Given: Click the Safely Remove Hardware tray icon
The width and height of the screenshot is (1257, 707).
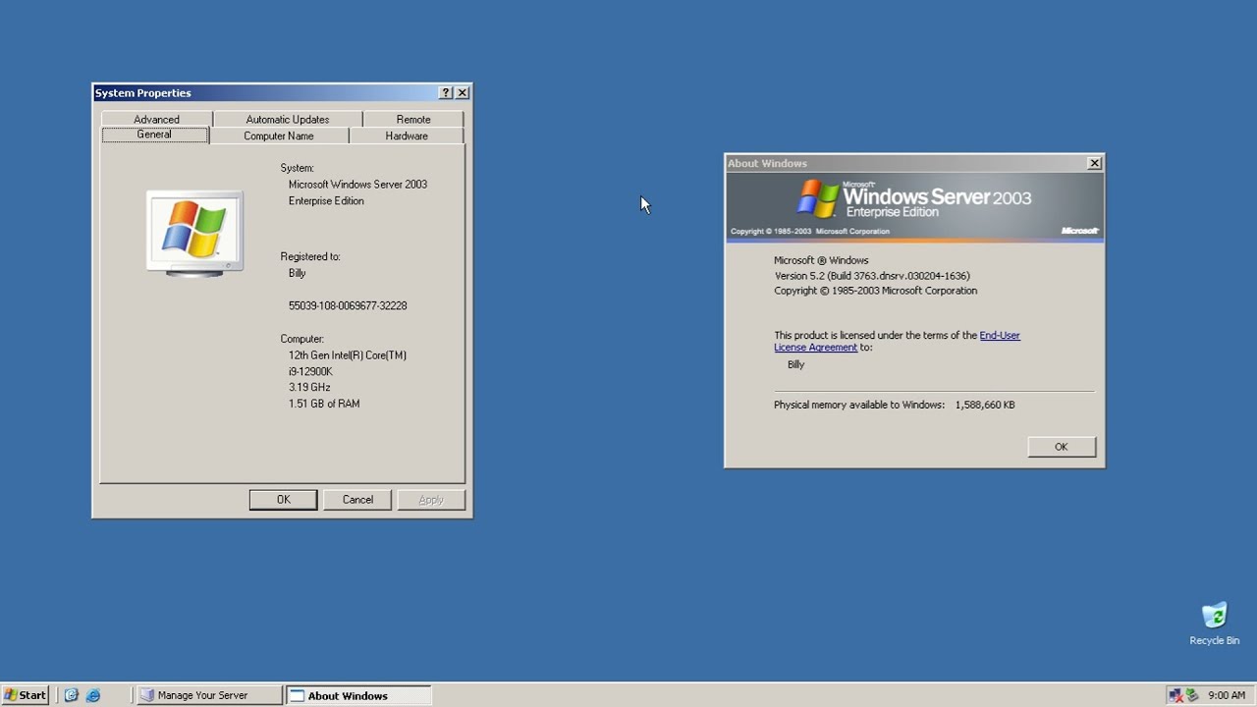Looking at the screenshot, I should coord(1192,695).
